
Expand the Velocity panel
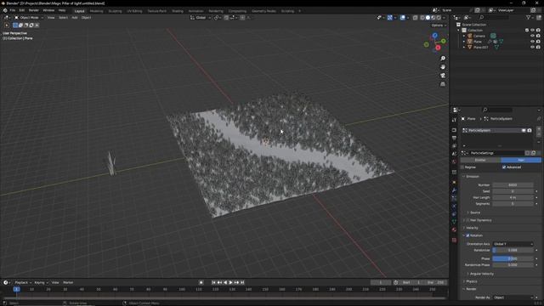coord(472,228)
